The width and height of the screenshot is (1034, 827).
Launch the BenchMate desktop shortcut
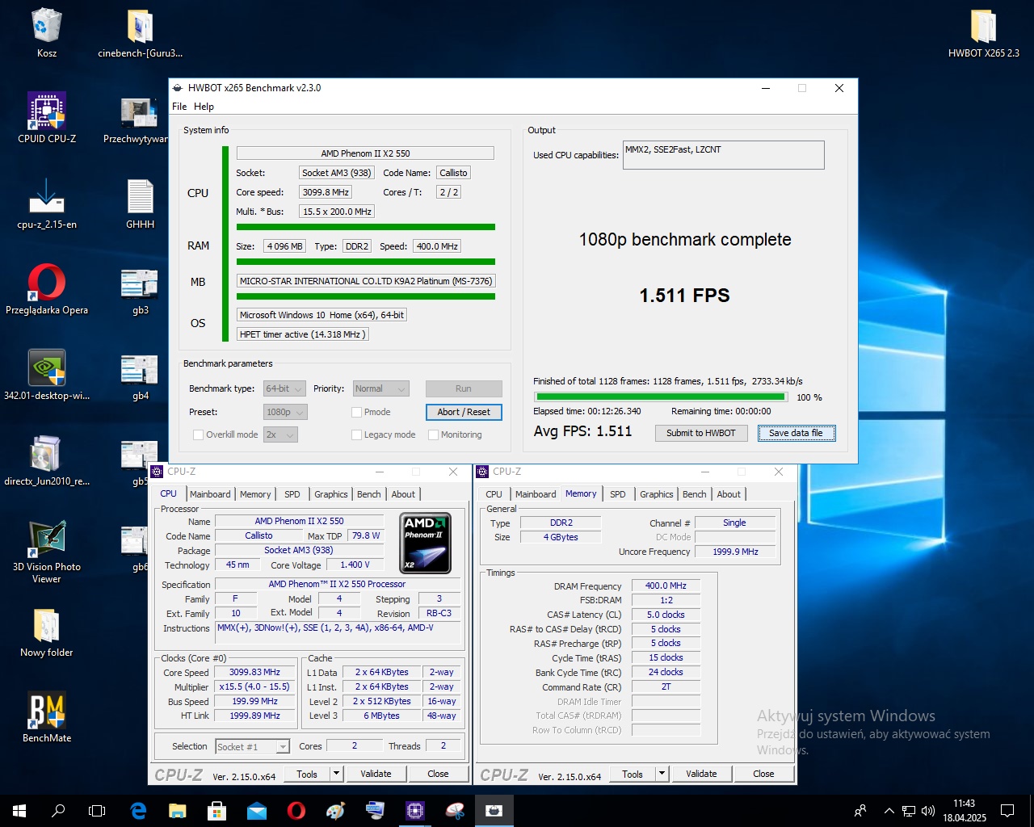(x=47, y=718)
